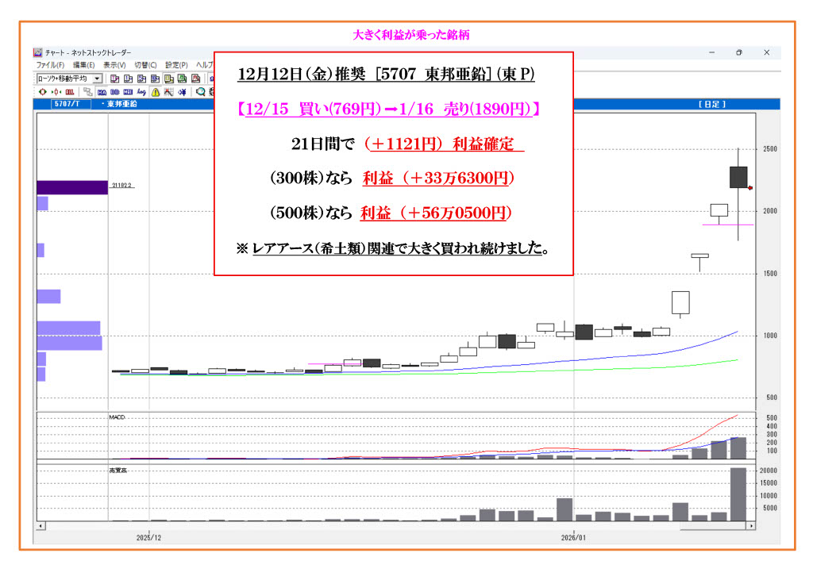
Task: Click the tallest volume bar in 売買高
Action: [x=738, y=493]
